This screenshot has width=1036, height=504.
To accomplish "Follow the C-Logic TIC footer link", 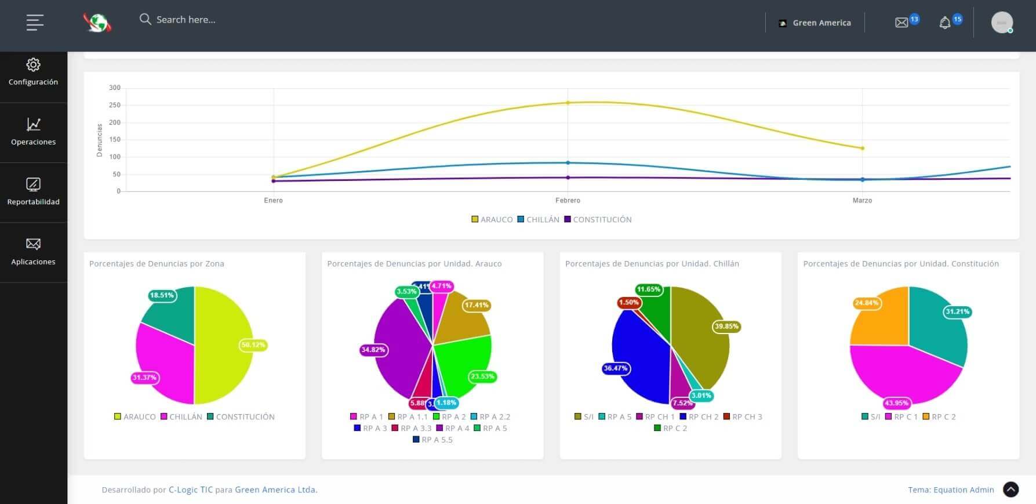I will pyautogui.click(x=191, y=490).
